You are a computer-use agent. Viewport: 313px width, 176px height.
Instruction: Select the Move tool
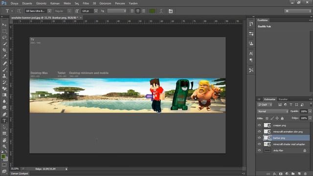pyautogui.click(x=4, y=25)
